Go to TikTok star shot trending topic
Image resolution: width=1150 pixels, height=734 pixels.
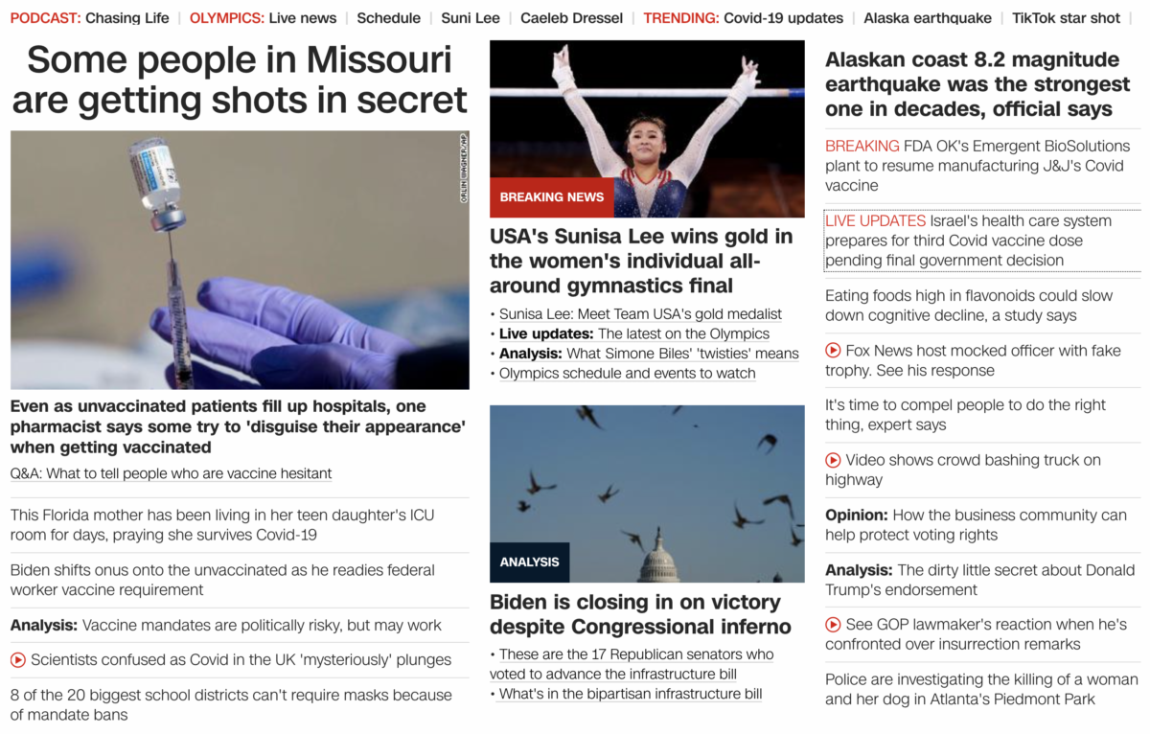point(1067,18)
